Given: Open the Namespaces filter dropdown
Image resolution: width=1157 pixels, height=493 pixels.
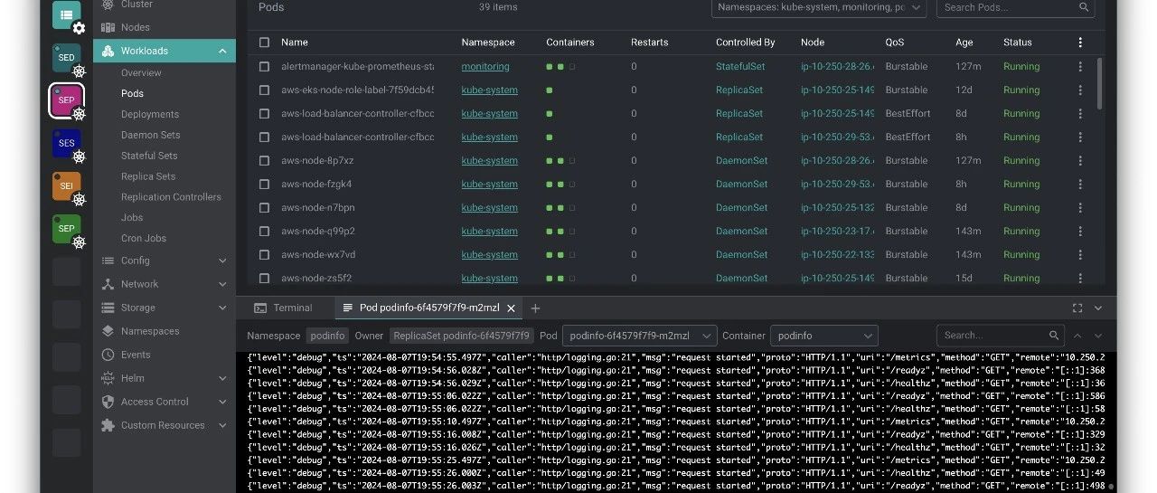Looking at the screenshot, I should pyautogui.click(x=819, y=7).
